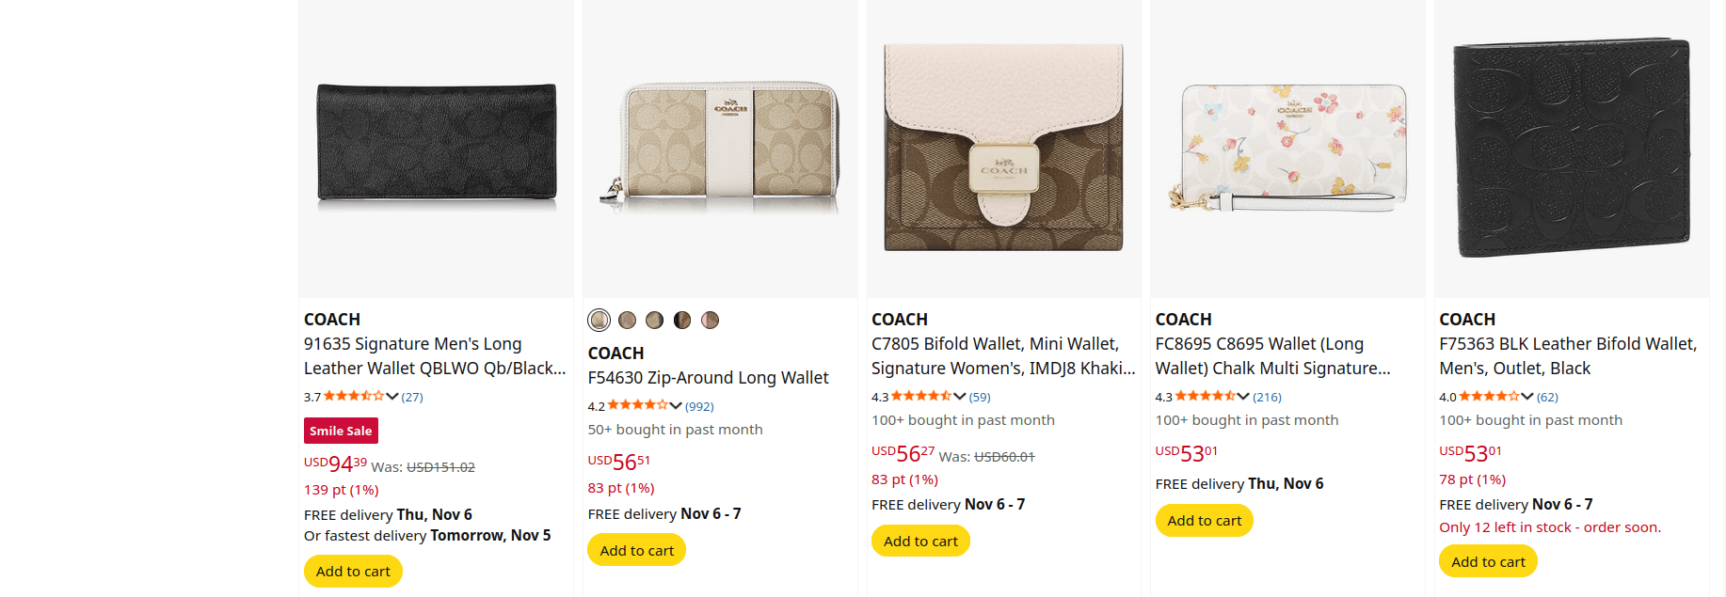The width and height of the screenshot is (1726, 597).
Task: Open the 59 reviews link
Action: coord(980,397)
